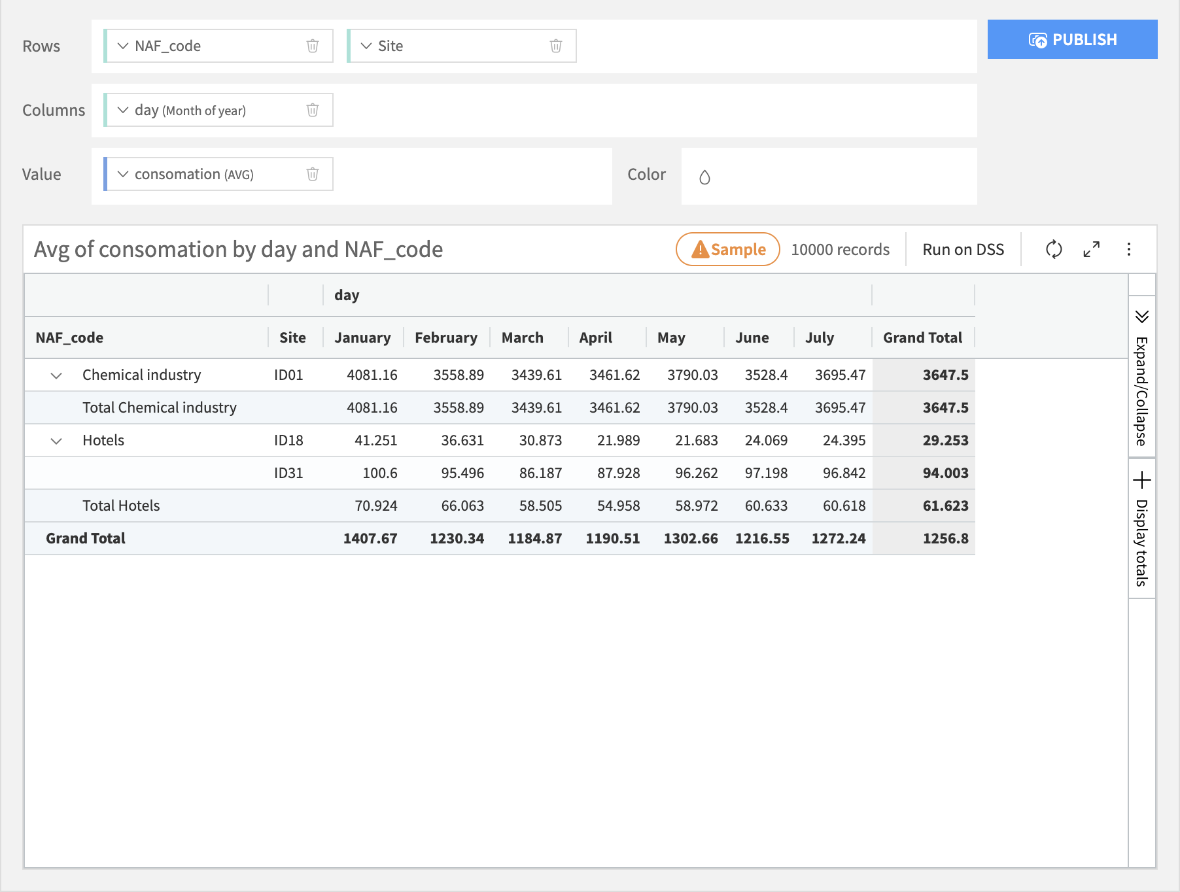Click the ID31 site cell
The width and height of the screenshot is (1180, 892).
[x=288, y=473]
